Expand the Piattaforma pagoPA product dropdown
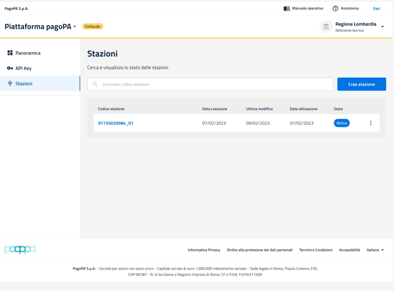The height and width of the screenshot is (291, 394). 75,27
